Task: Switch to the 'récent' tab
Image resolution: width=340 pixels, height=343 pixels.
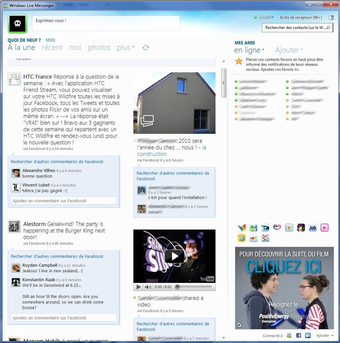Action: [x=52, y=48]
